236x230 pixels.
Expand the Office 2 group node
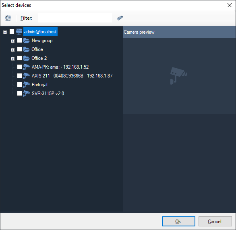pos(12,59)
